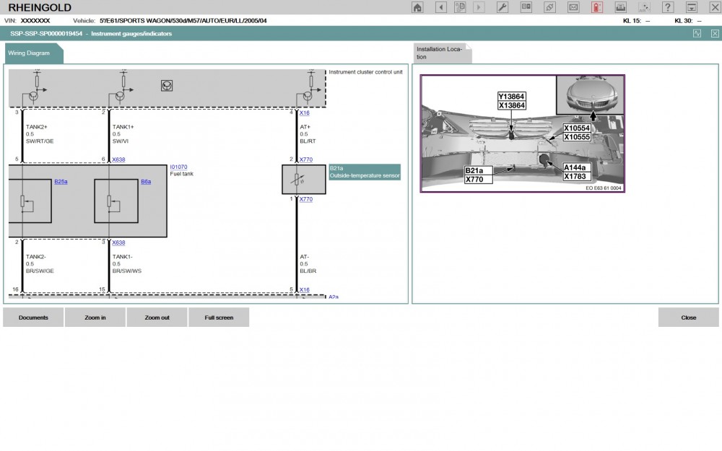This screenshot has width=722, height=451.
Task: Click the AT+ wire label
Action: (x=305, y=127)
